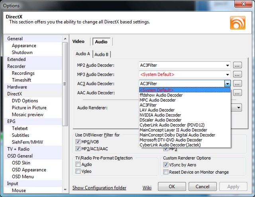Open DVD Options in sidebar
This screenshot has height=197, width=255.
click(33, 101)
